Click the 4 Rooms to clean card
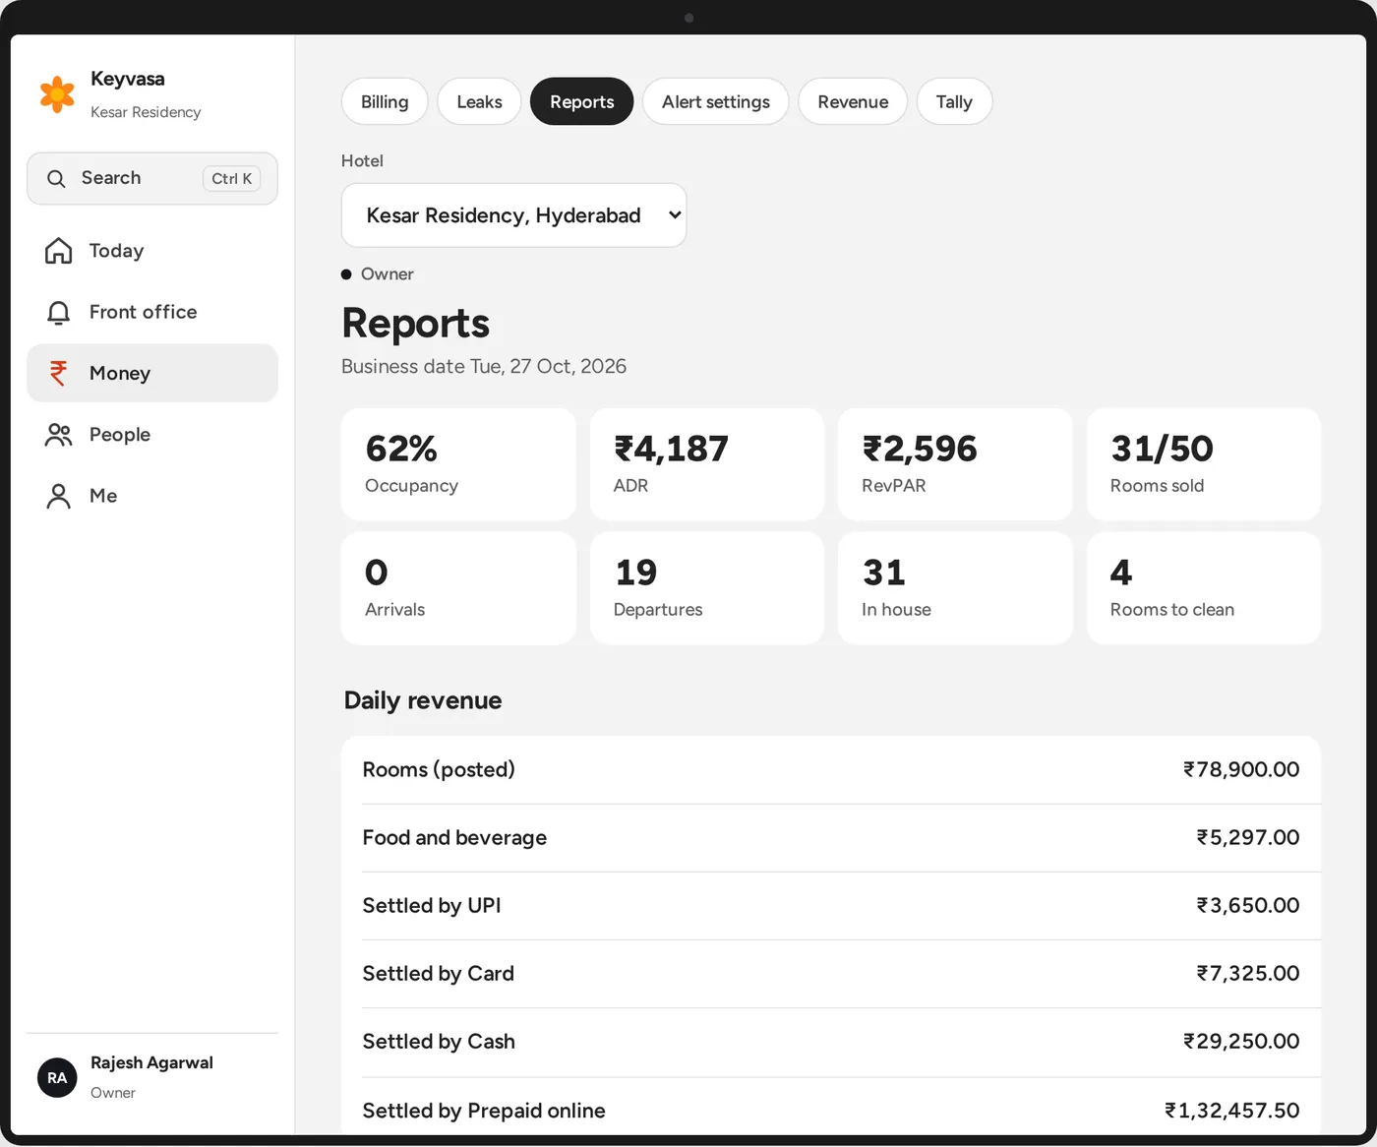The width and height of the screenshot is (1377, 1147). click(x=1204, y=588)
